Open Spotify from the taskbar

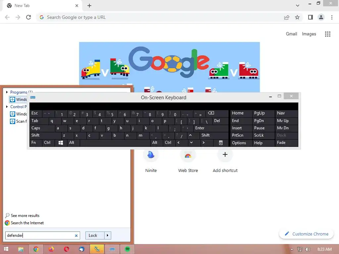coord(127,249)
